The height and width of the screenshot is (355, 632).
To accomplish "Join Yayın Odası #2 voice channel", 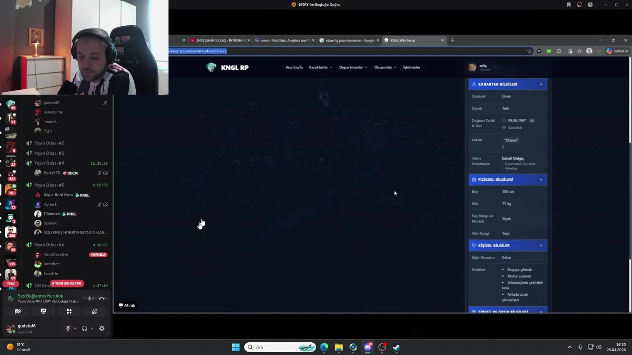I will 49,143.
